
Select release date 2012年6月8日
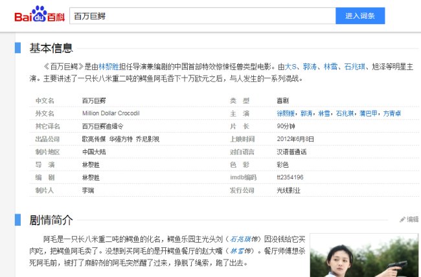[295, 139]
